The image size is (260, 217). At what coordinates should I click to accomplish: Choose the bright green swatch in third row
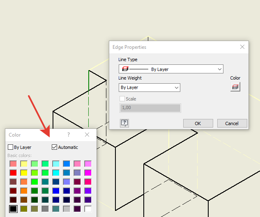(x=35, y=182)
